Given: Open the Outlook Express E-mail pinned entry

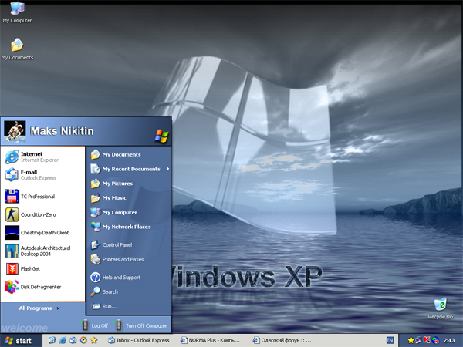Looking at the screenshot, I should (x=42, y=175).
